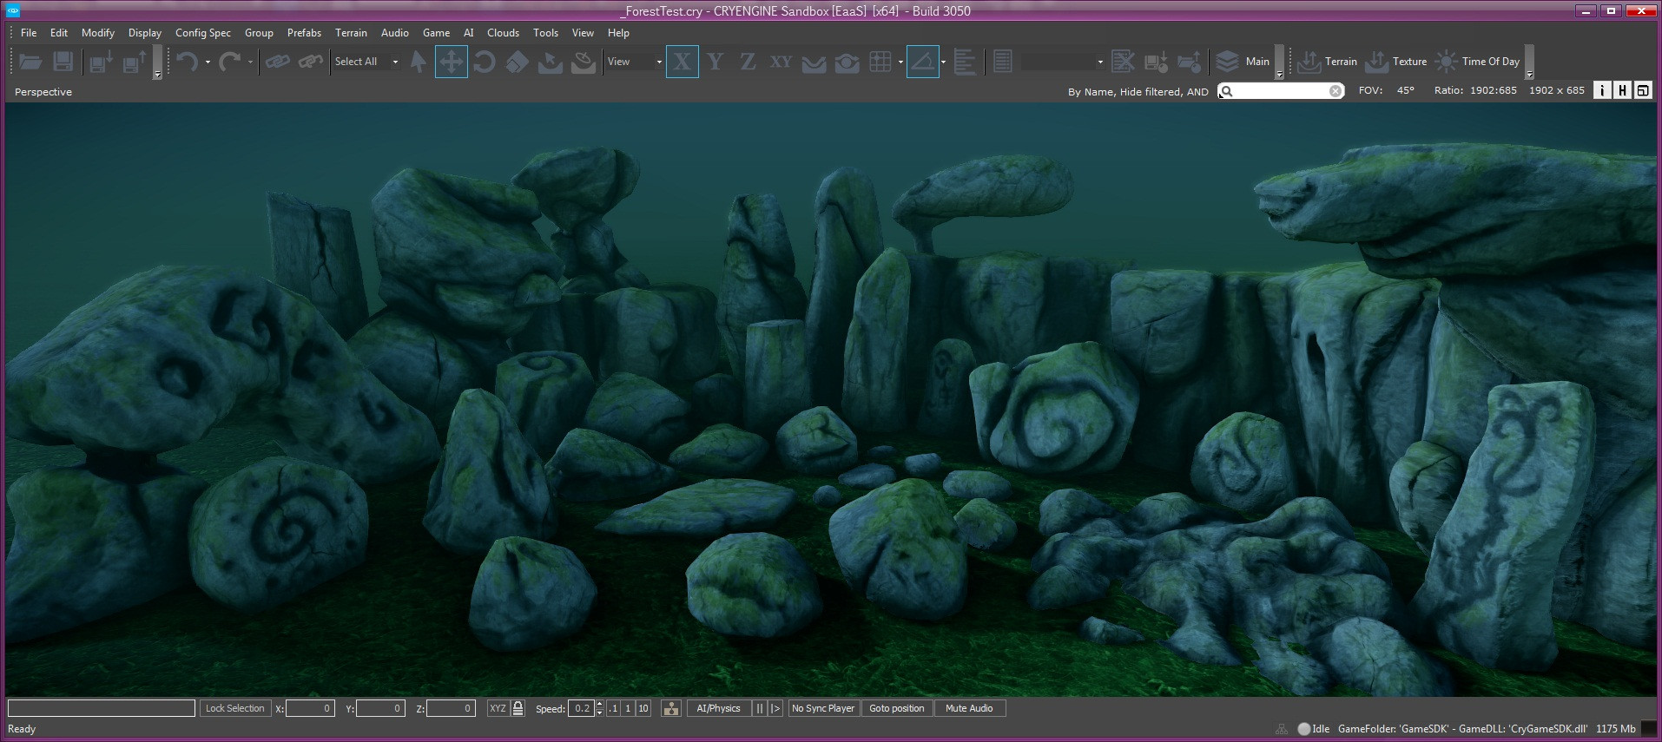
Task: Click the Select Terrain tool icon
Action: [551, 62]
